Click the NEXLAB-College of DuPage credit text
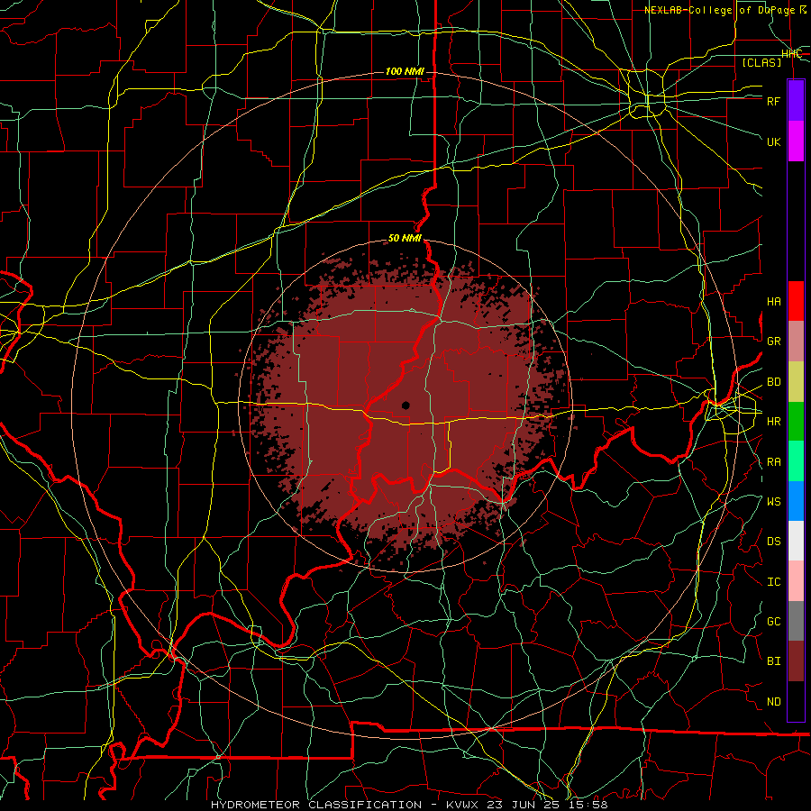Viewport: 811px width, 811px height. pyautogui.click(x=725, y=10)
